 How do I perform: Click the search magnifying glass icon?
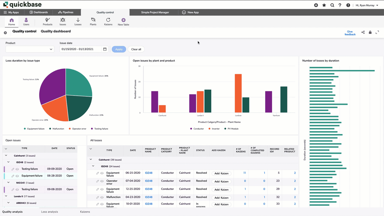[332, 5]
